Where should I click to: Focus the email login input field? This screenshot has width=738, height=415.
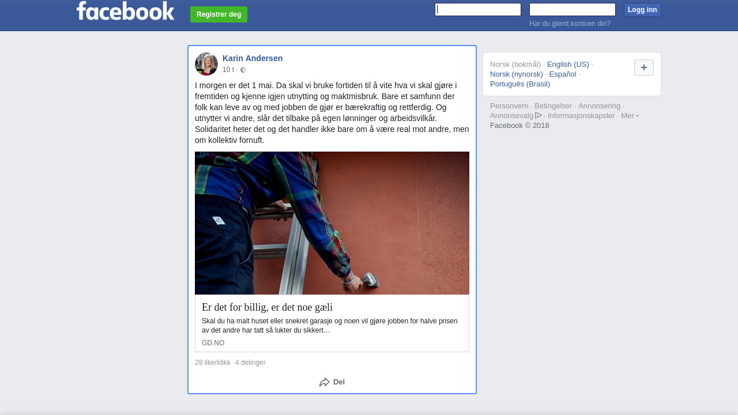478,9
